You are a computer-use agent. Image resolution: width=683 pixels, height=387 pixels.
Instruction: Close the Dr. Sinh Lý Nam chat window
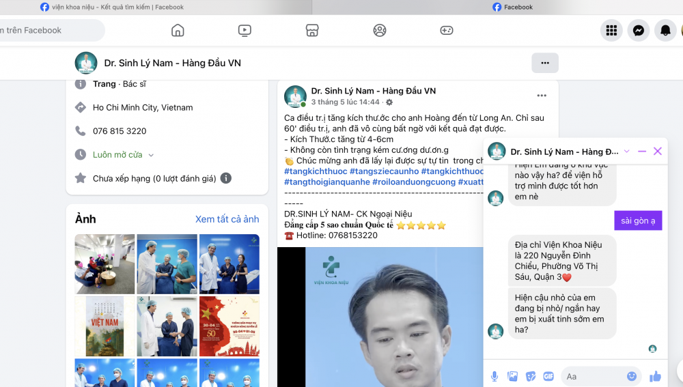click(657, 152)
